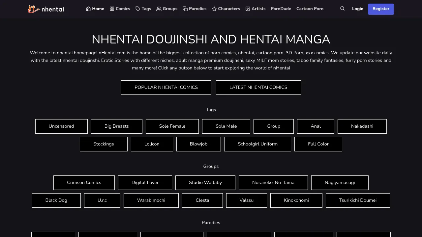Select the Full Color tag
The width and height of the screenshot is (422, 237).
point(318,144)
